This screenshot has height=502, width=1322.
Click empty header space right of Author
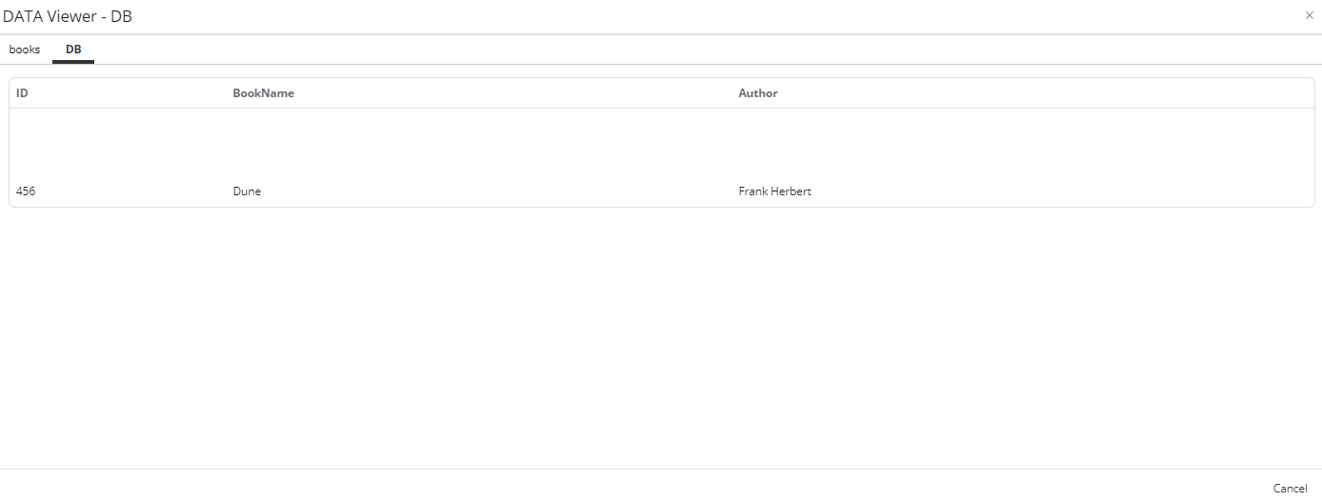tap(1048, 93)
